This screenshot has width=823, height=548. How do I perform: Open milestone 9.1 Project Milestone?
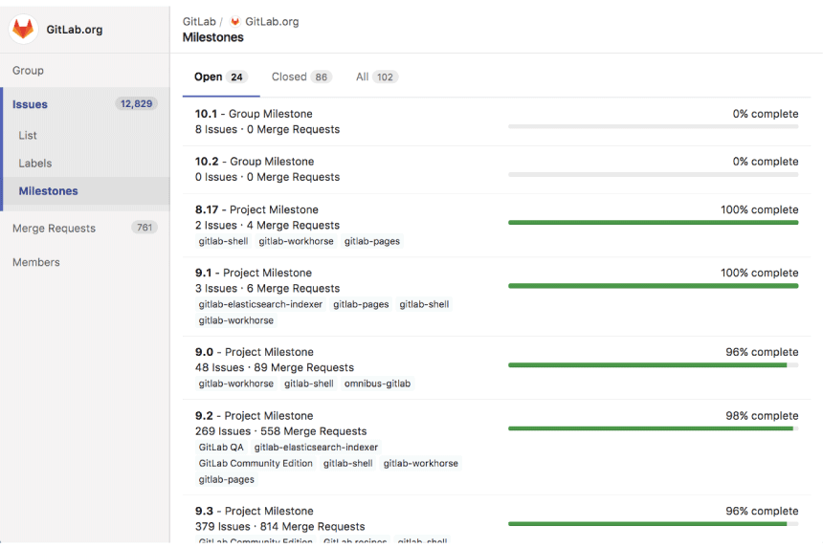pos(254,273)
